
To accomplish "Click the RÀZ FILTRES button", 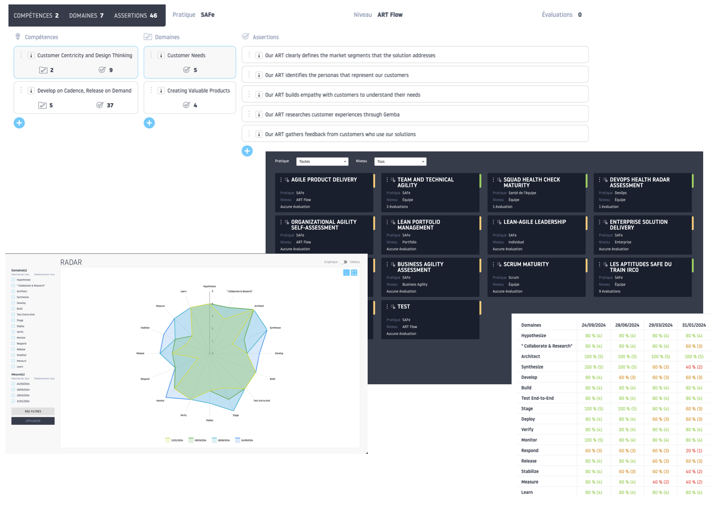I will (x=33, y=411).
